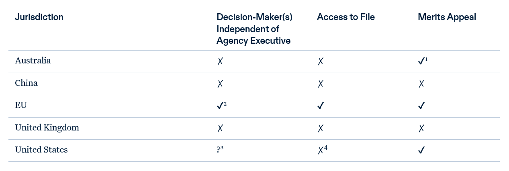Select the United States row label
The height and width of the screenshot is (171, 509).
pyautogui.click(x=41, y=150)
